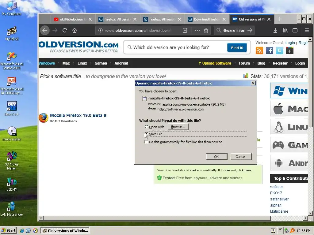Open the Twitter icon on OldVersion

[280, 50]
